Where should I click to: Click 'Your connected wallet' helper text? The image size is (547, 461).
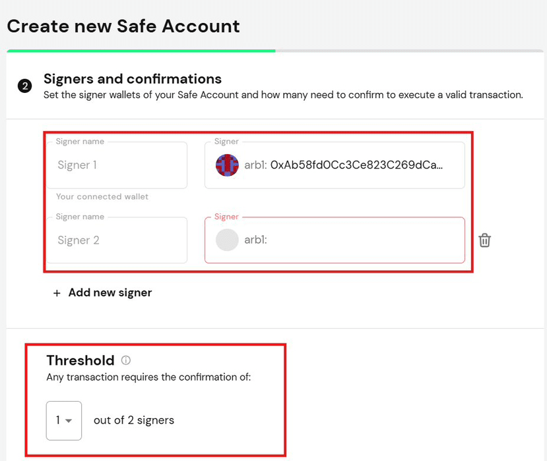click(x=102, y=197)
